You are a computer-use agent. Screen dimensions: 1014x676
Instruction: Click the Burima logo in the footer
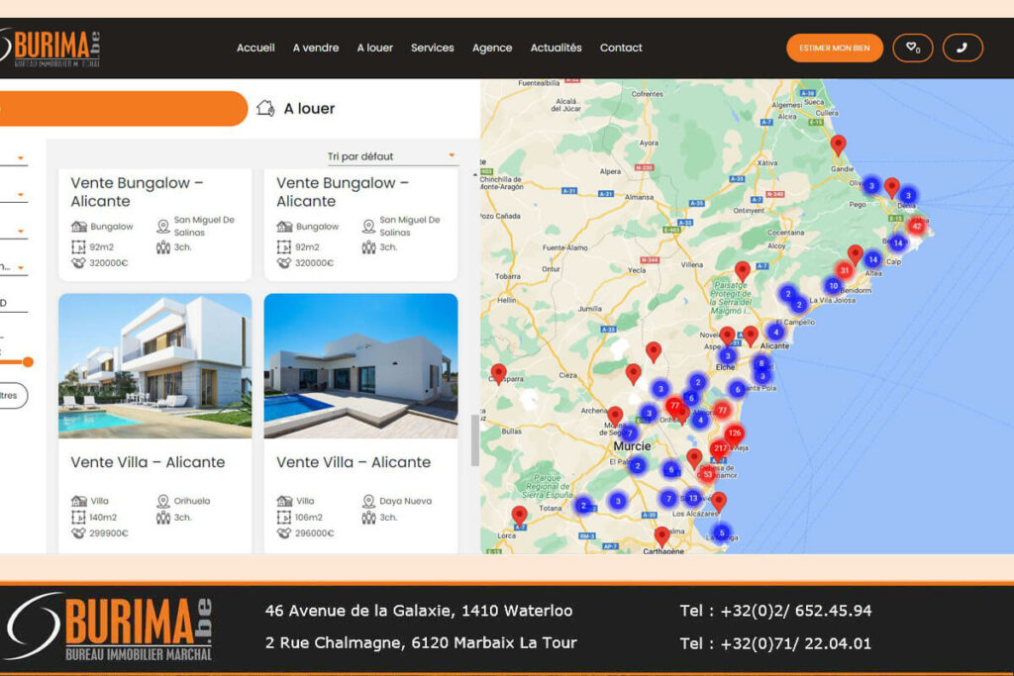[109, 627]
